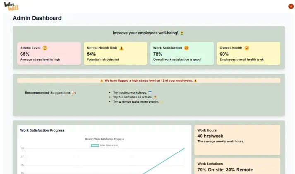Image resolution: width=295 pixels, height=174 pixels.
Task: Open the Overall health 60% card
Action: click(248, 53)
